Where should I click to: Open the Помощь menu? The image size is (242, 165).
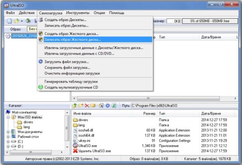117,13
